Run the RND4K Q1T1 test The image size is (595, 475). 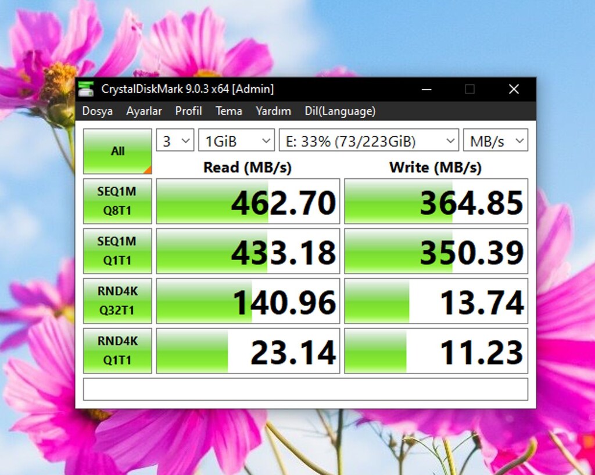tap(117, 351)
